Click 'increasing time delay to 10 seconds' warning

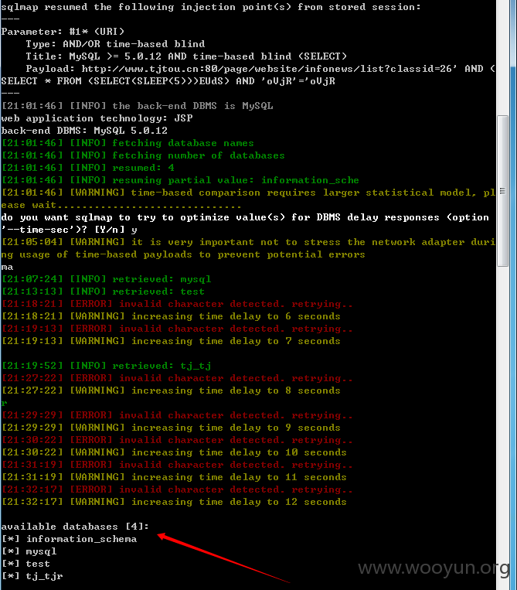pos(174,452)
